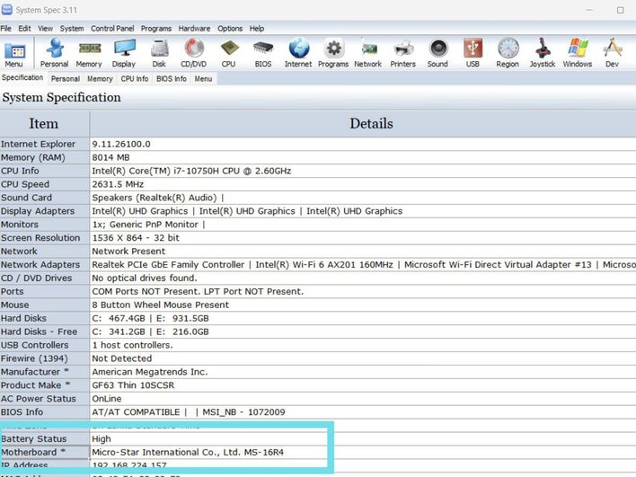Switch to the BIOS Info tab
Image resolution: width=636 pixels, height=477 pixels.
tap(172, 79)
